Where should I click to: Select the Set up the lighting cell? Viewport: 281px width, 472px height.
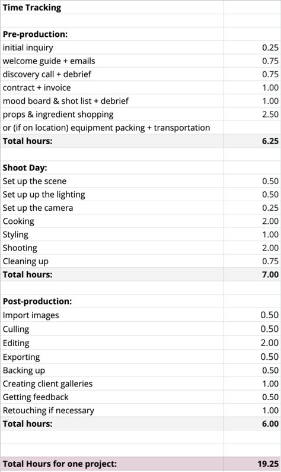[x=112, y=195]
